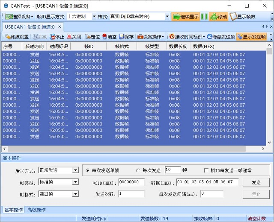Click the 帧ID(HEX) input field
This screenshot has width=274, height=222.
click(131, 182)
